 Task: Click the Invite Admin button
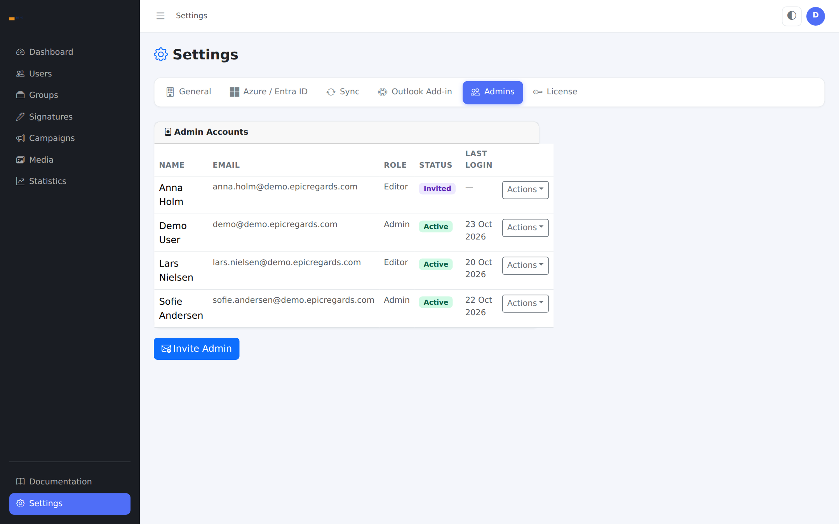(197, 349)
